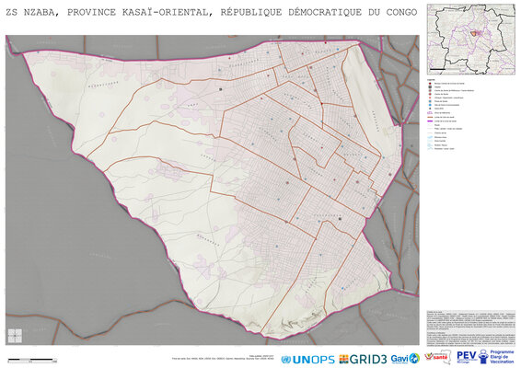Click the orange health area boundary swatch in the legend
This screenshot has width=521, height=368.
(430, 117)
